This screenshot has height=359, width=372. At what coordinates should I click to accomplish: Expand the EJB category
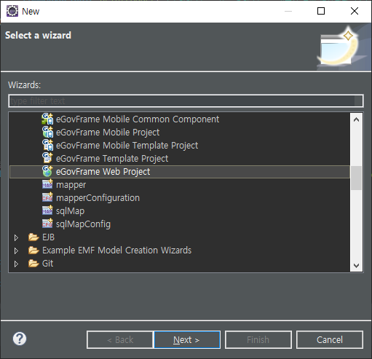pyautogui.click(x=16, y=237)
